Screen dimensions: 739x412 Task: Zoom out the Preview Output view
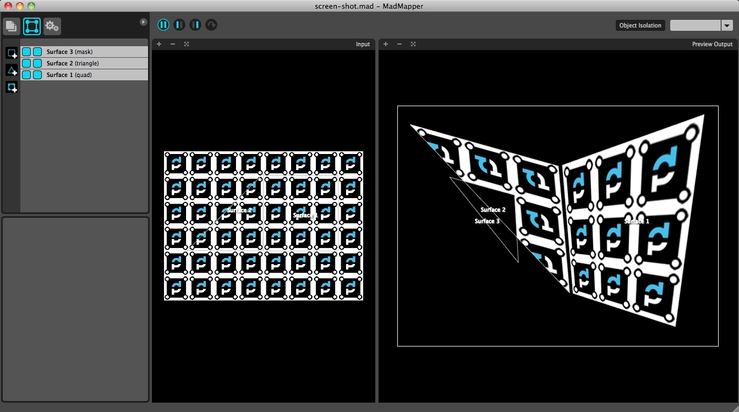(399, 44)
